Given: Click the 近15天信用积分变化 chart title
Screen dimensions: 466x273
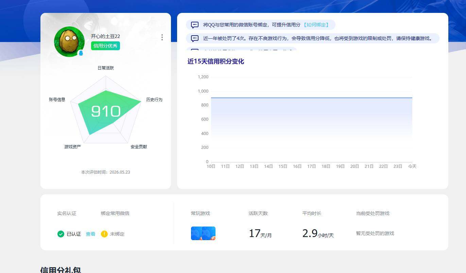Looking at the screenshot, I should [x=216, y=61].
